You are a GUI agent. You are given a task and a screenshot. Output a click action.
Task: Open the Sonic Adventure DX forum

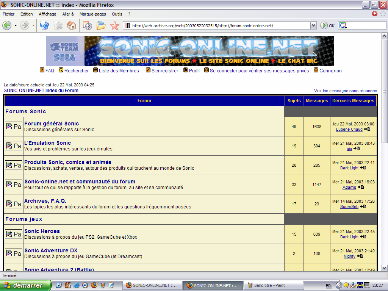click(x=51, y=250)
